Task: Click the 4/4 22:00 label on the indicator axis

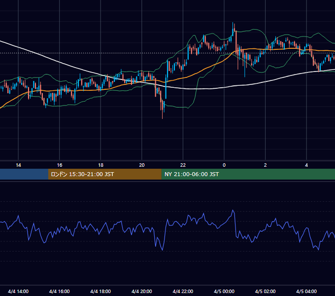Action: pos(183,291)
